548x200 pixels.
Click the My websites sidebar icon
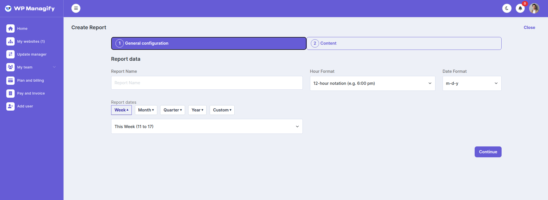(x=10, y=41)
